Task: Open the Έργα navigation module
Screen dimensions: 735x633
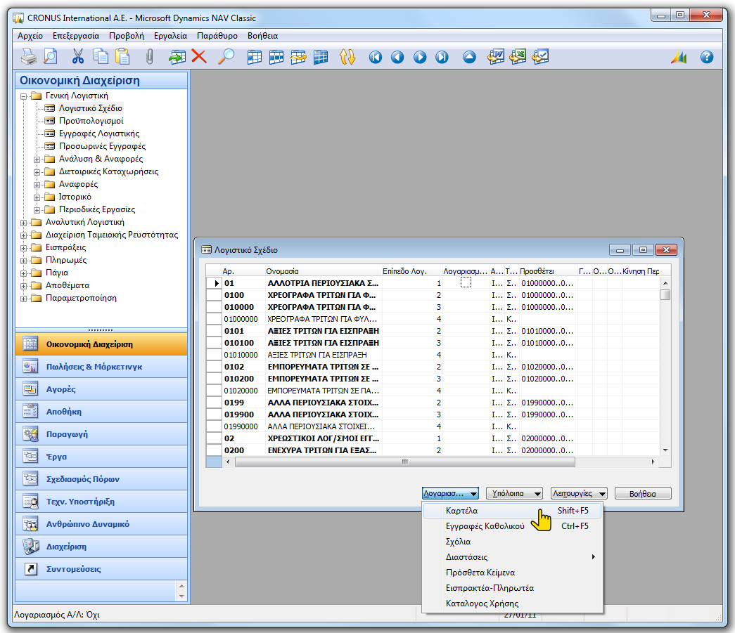Action: point(101,457)
